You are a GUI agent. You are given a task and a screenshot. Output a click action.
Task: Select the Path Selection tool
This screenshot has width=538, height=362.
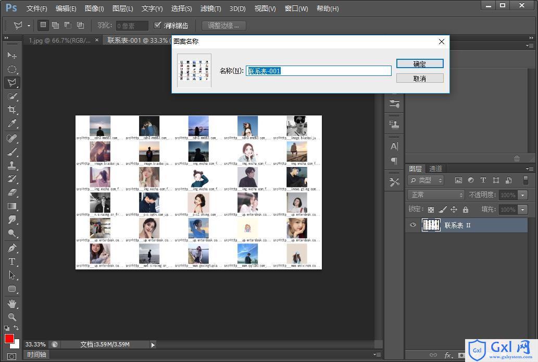tap(12, 275)
